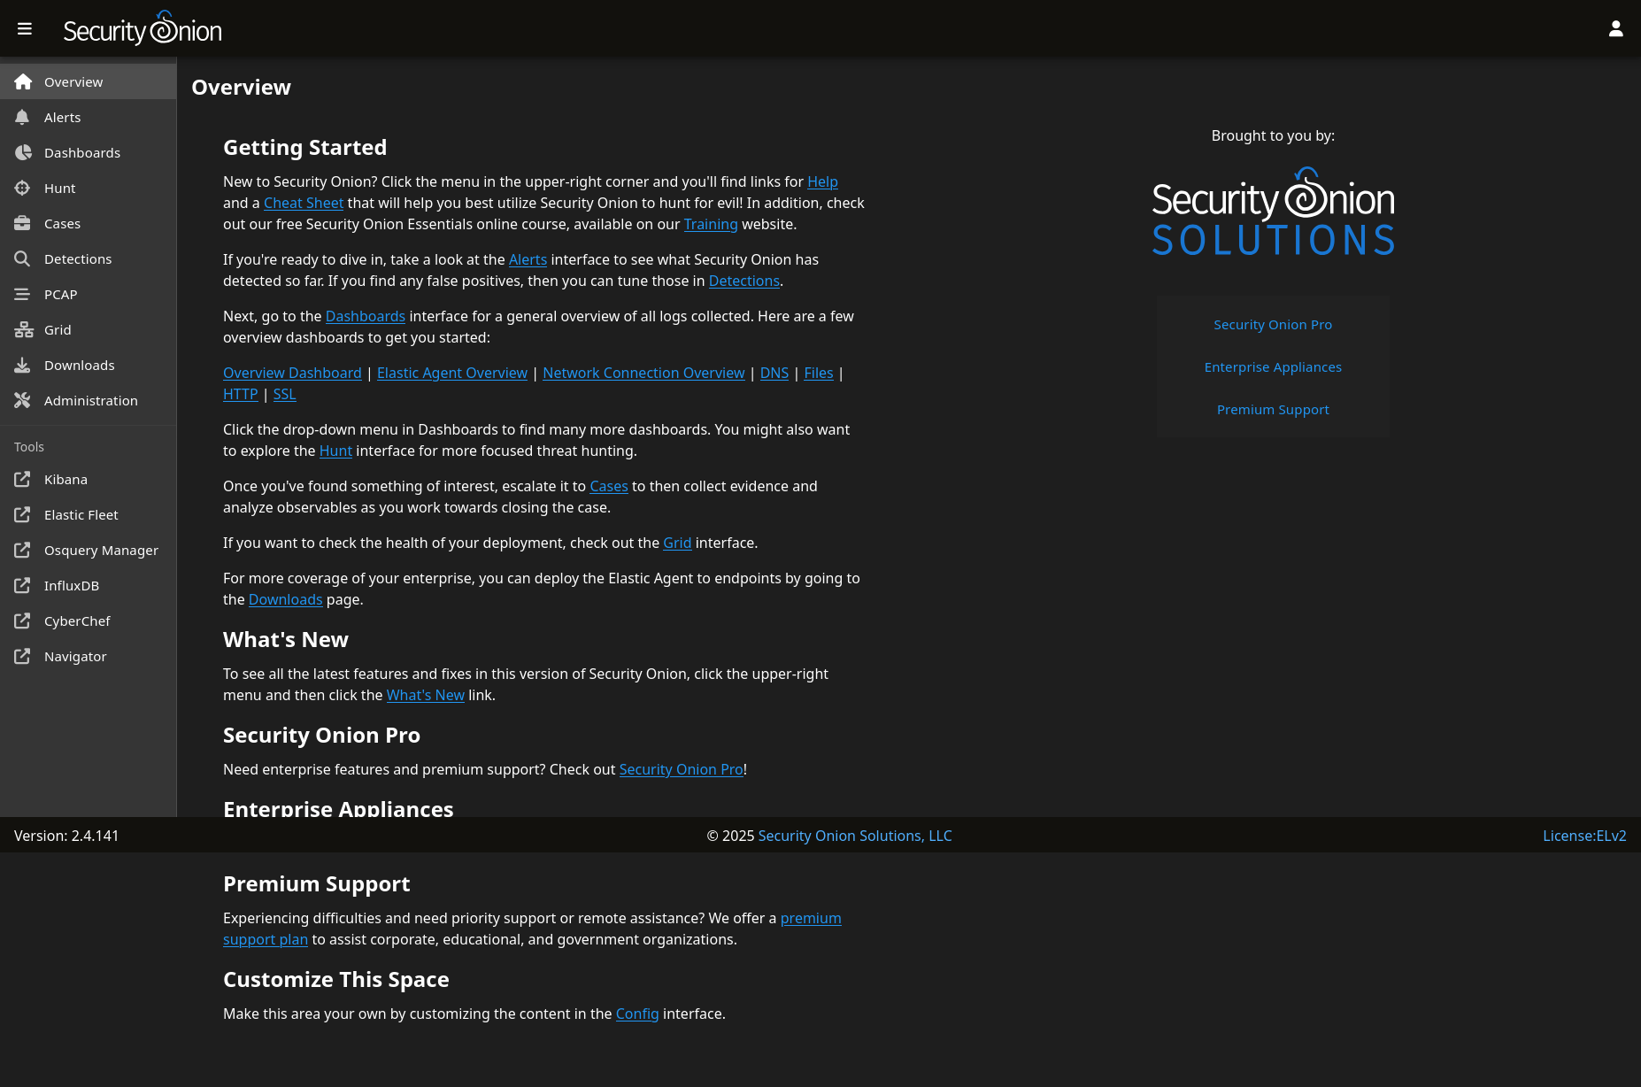The height and width of the screenshot is (1087, 1641).
Task: Open the Overview Dashboard link
Action: pos(292,373)
